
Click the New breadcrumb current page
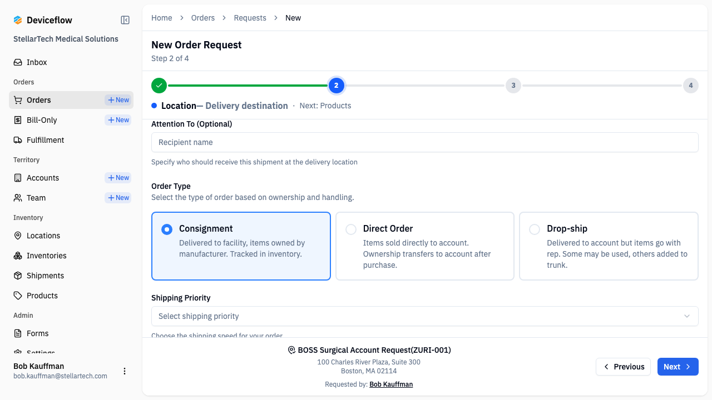[293, 18]
